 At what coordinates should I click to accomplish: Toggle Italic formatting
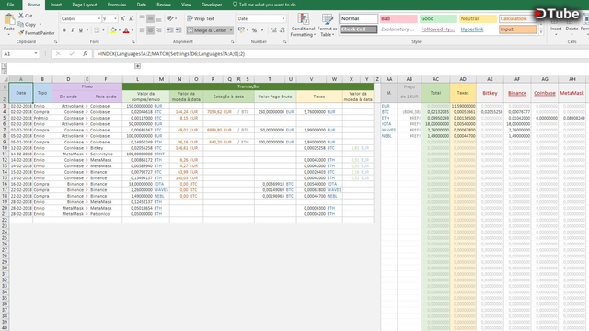coord(72,30)
